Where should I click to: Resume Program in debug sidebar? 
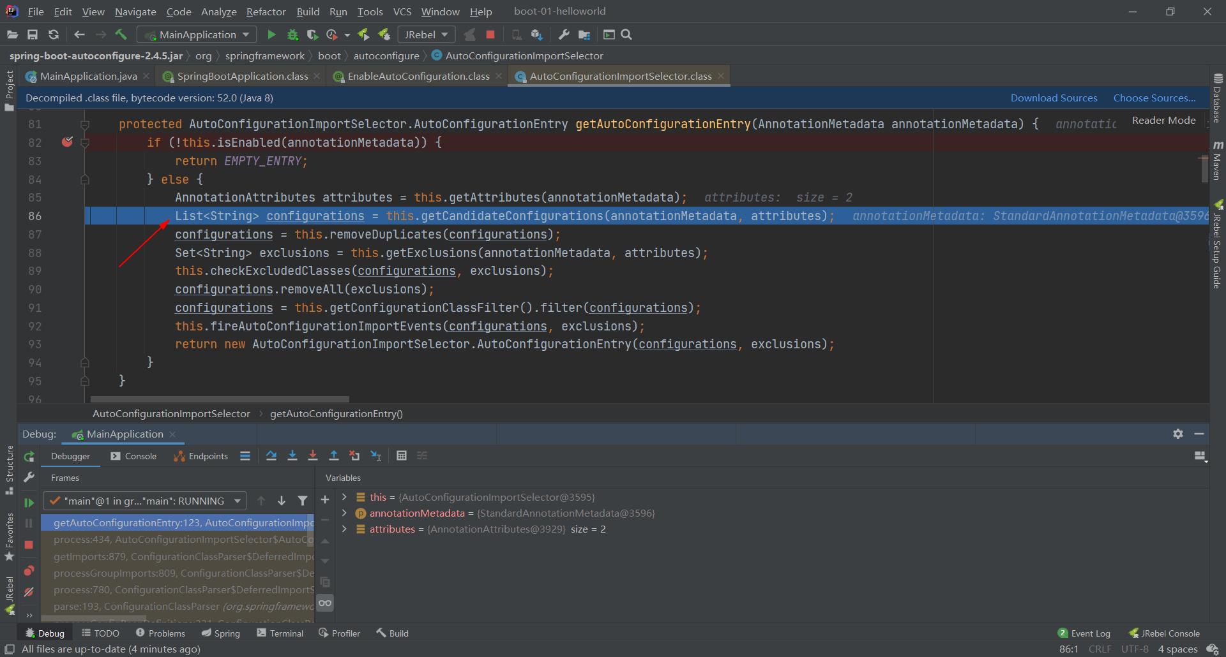[x=29, y=503]
